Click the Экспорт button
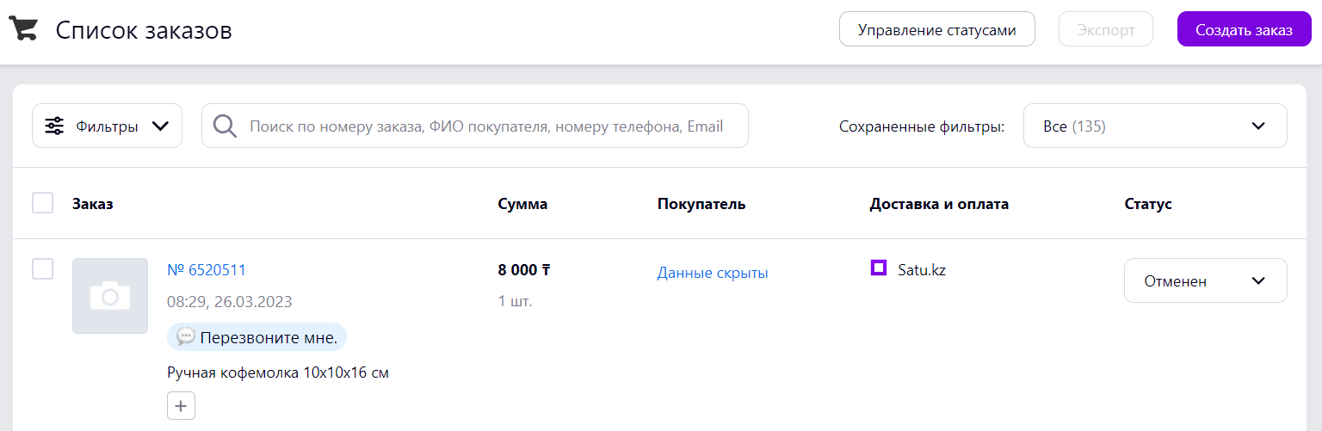The height and width of the screenshot is (431, 1322). click(x=1106, y=29)
